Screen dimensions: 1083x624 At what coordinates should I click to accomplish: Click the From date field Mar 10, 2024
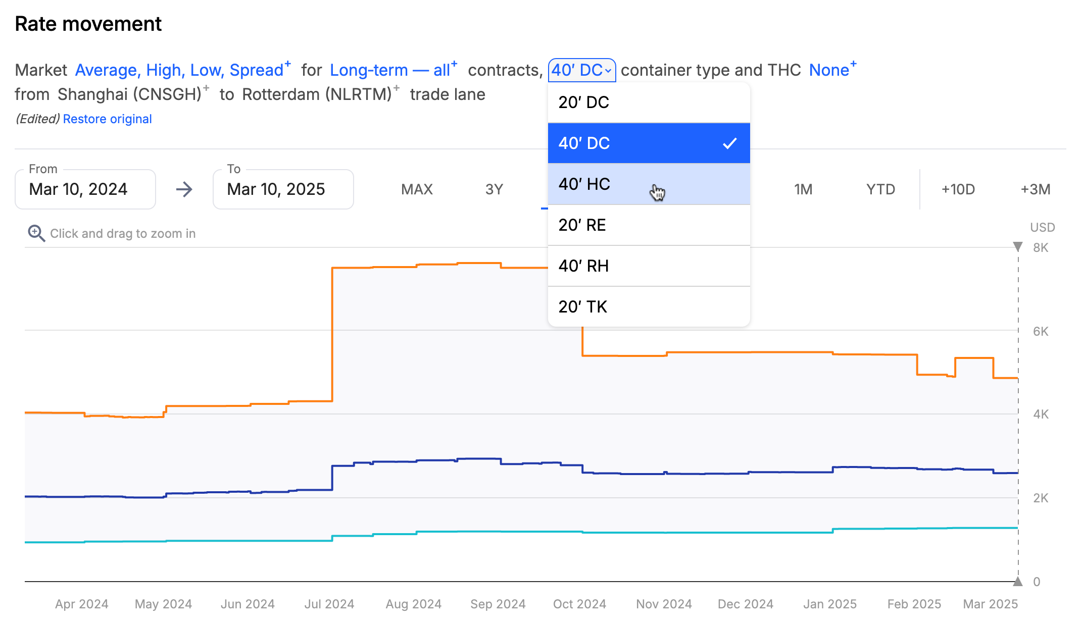click(x=85, y=189)
